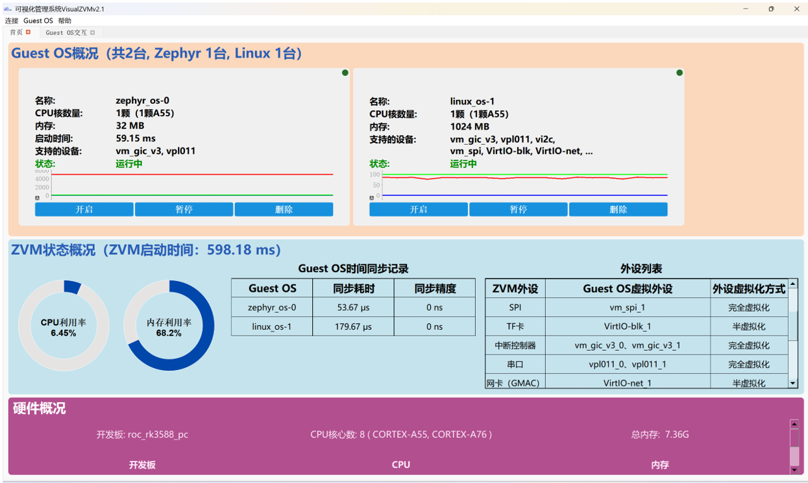Click the auto-scale 'A' icon on linux chart

point(372,197)
